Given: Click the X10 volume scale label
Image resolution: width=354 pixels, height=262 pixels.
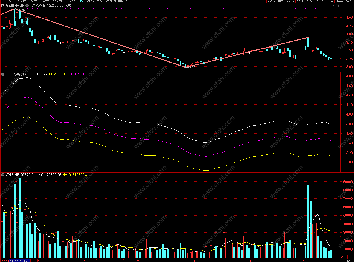Looking at the screenshot, I should [344, 257].
